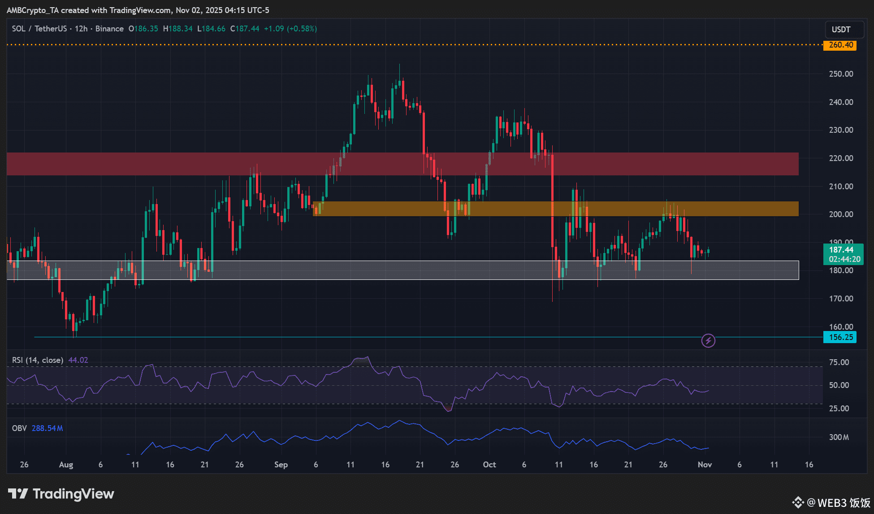Click the RSI (14, close) indicator legend
874x514 pixels.
(38, 360)
